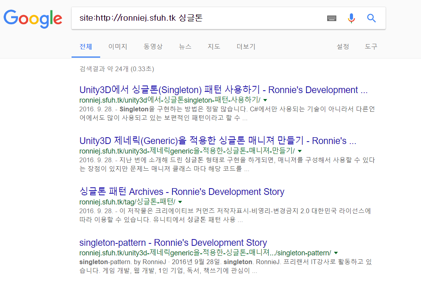Click the green URL ending 패턴-사용하기/
The image size is (421, 284).
pyautogui.click(x=170, y=100)
